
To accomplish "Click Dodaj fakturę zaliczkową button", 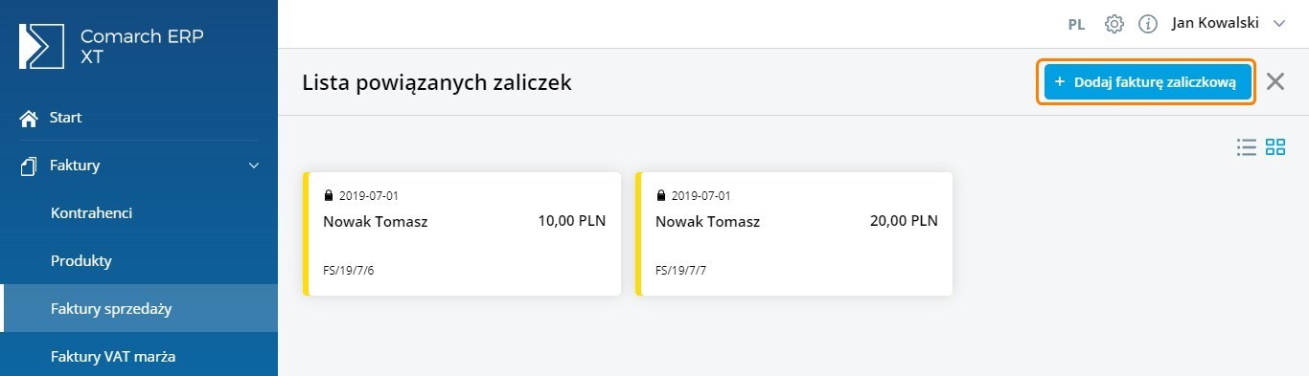I will [1147, 82].
